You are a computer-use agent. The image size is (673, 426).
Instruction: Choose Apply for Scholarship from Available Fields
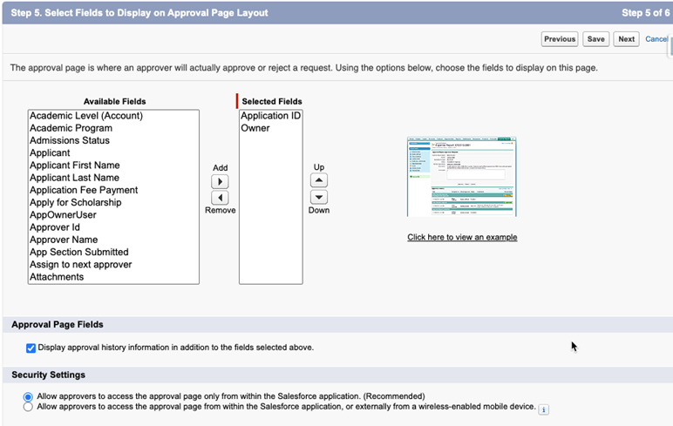[75, 202]
